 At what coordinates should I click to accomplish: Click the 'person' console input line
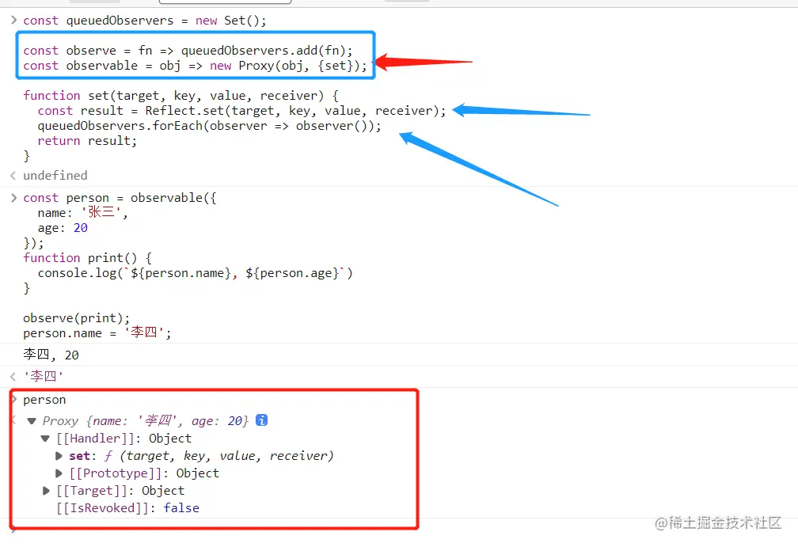(44, 400)
